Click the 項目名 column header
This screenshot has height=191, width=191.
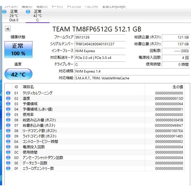point(83,87)
